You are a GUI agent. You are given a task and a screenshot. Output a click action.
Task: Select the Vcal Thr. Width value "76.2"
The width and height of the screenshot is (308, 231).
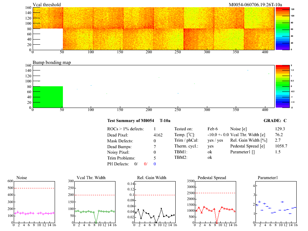coord(279,135)
